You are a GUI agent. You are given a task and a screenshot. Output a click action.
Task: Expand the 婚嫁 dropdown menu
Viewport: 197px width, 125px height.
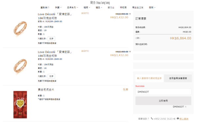point(87,8)
